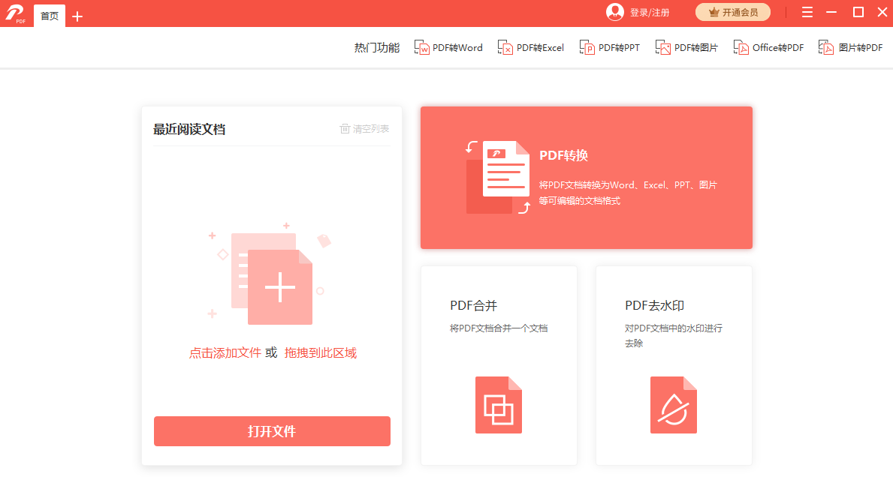Click the 开通会员 membership button
Image resolution: width=893 pixels, height=501 pixels.
click(732, 12)
